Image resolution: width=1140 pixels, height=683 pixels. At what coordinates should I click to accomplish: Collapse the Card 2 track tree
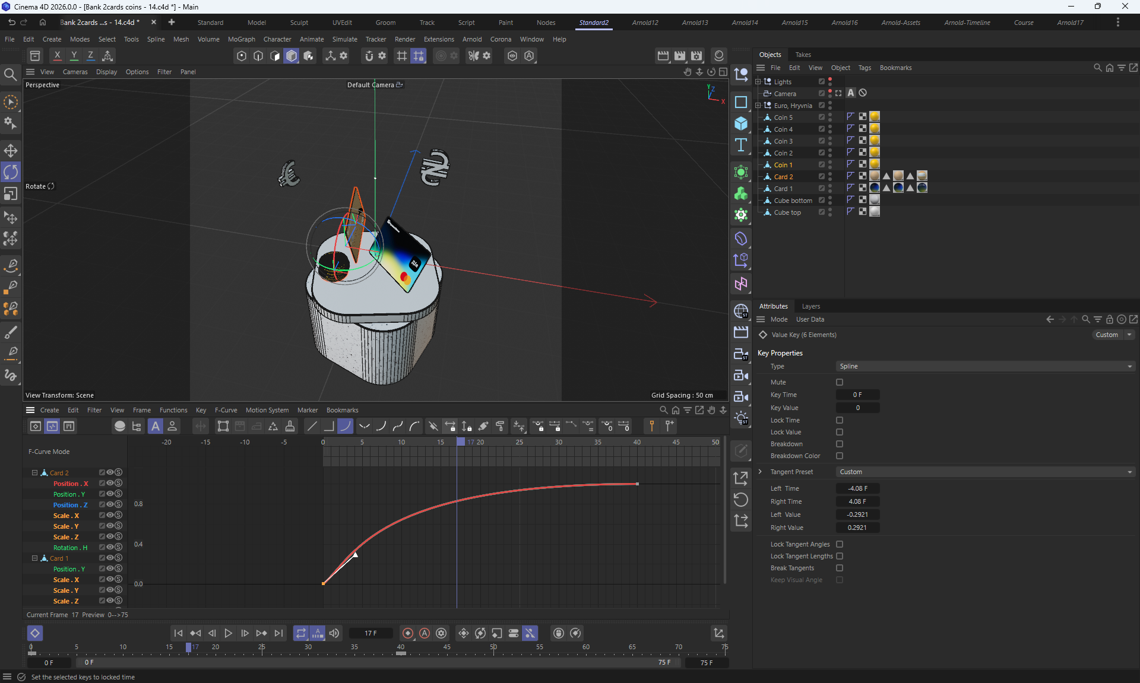click(x=34, y=473)
